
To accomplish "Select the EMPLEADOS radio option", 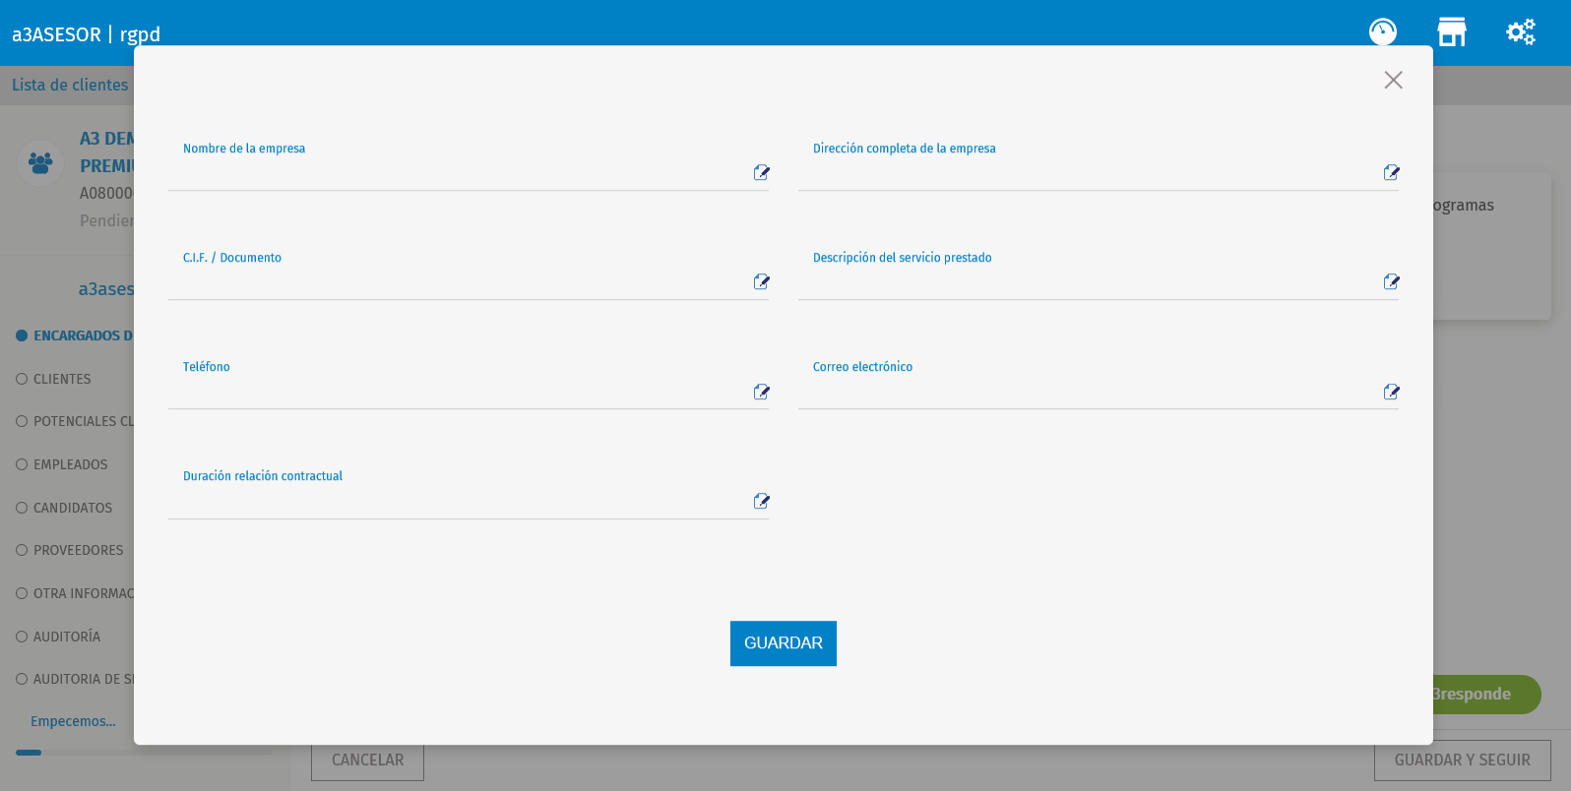I will point(22,464).
